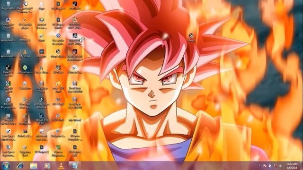
Task: Launch Wondershare Filmora from the desktop
Action: pyautogui.click(x=42, y=103)
